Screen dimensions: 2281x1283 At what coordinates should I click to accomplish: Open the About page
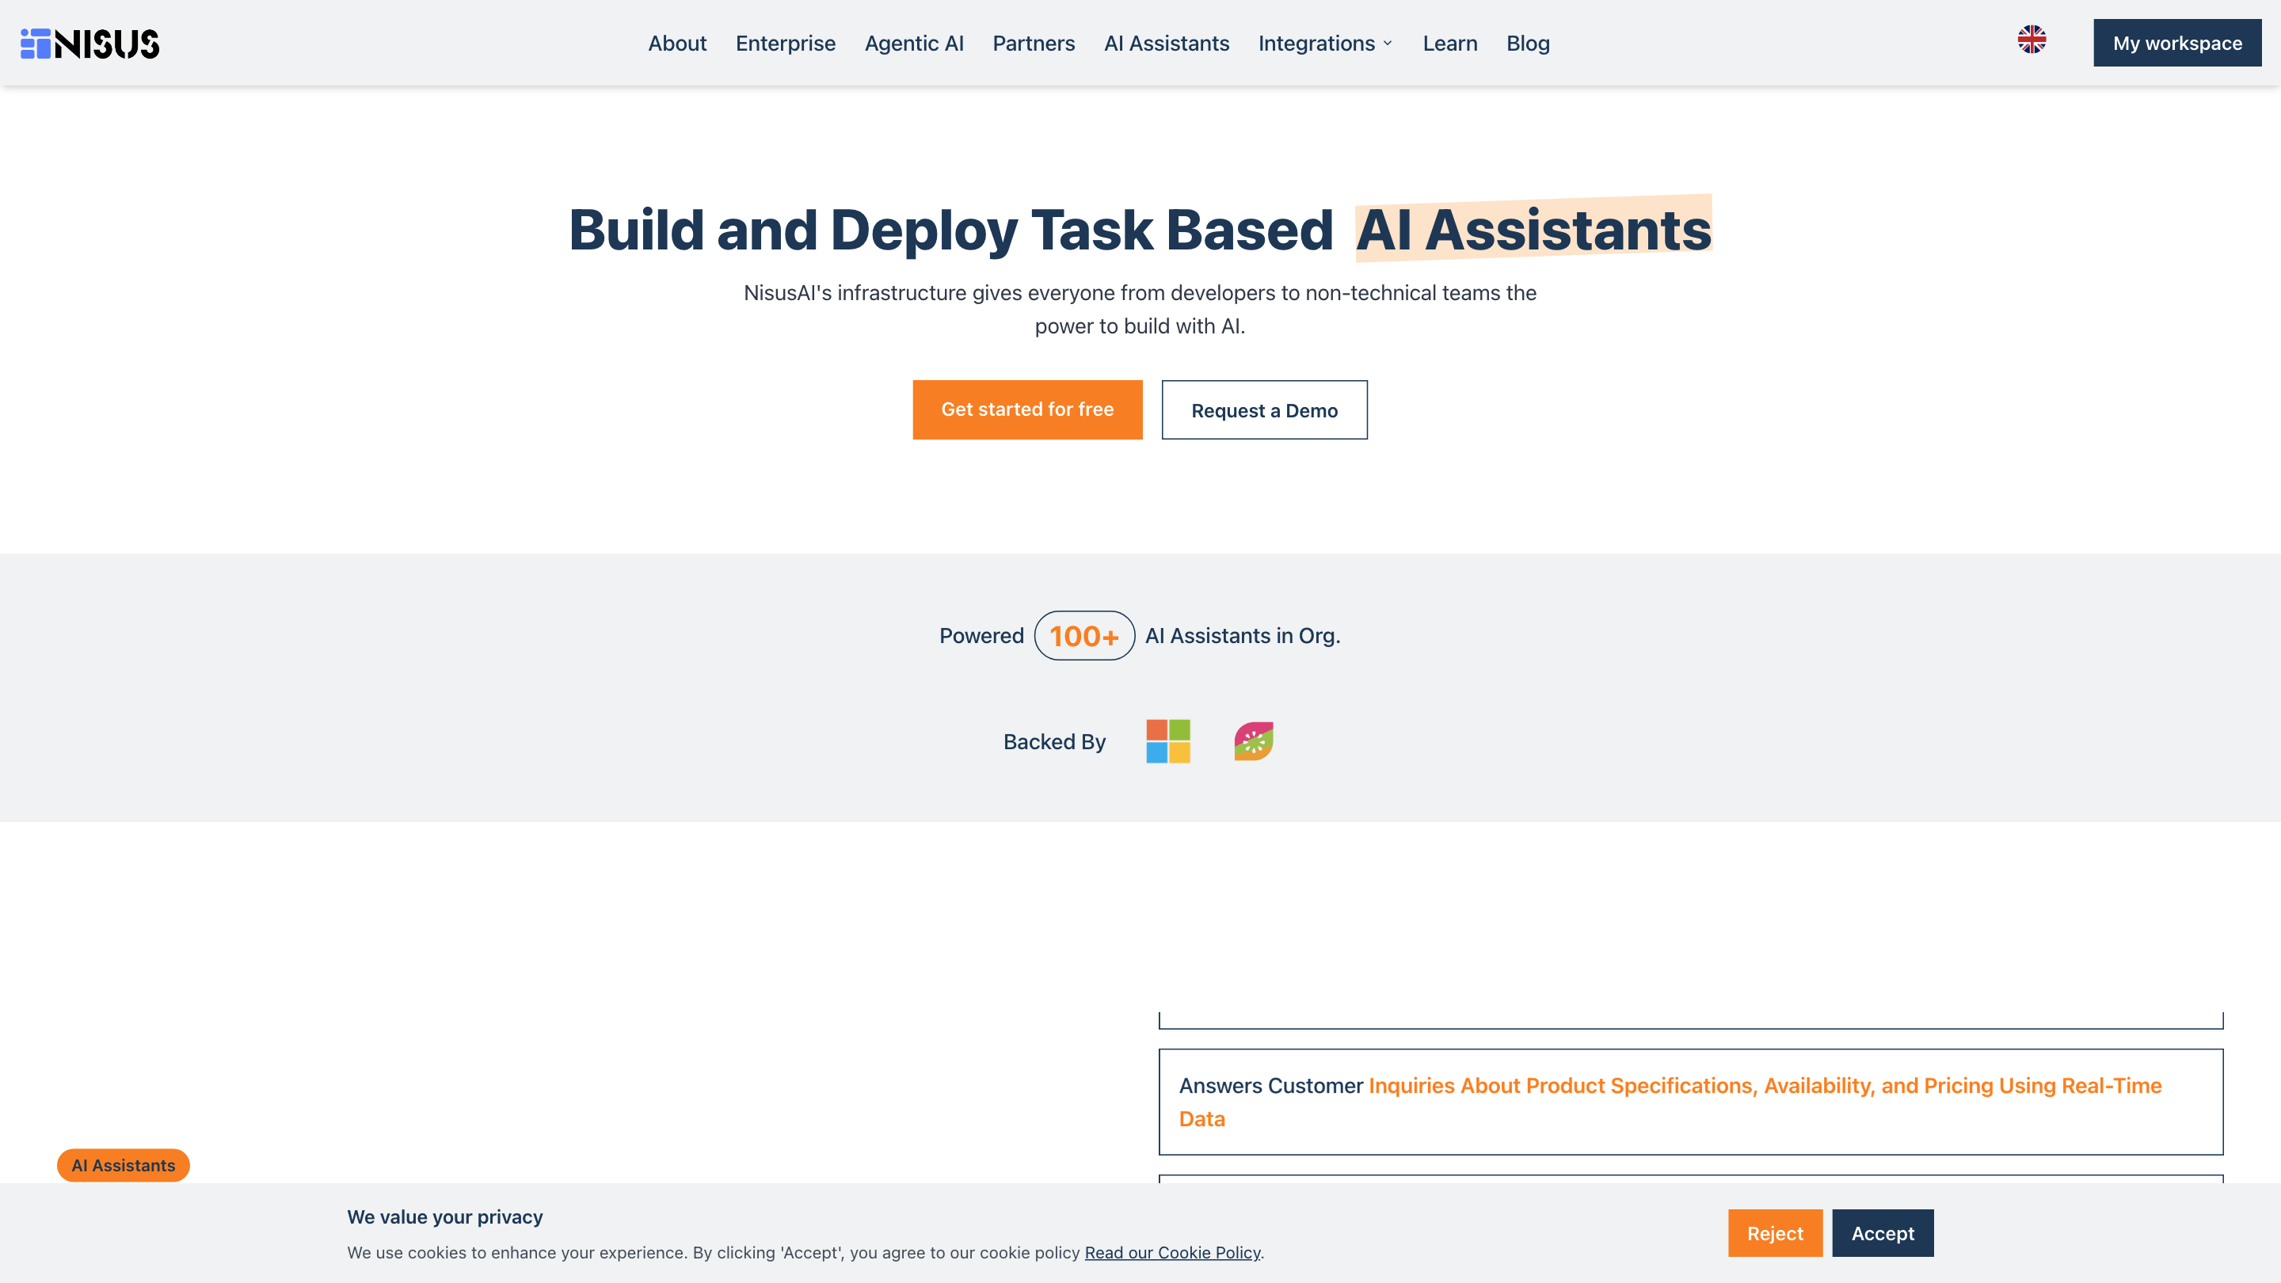[676, 44]
